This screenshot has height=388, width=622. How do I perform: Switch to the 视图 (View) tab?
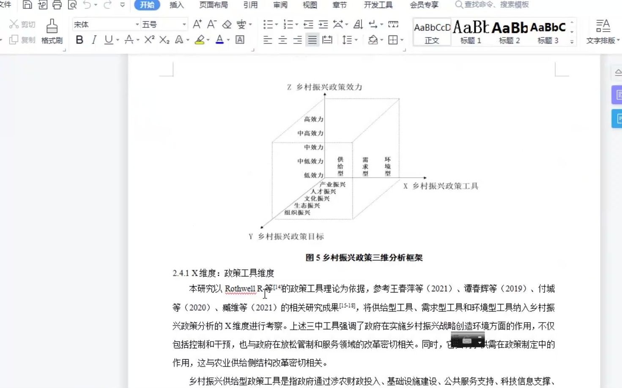[310, 5]
